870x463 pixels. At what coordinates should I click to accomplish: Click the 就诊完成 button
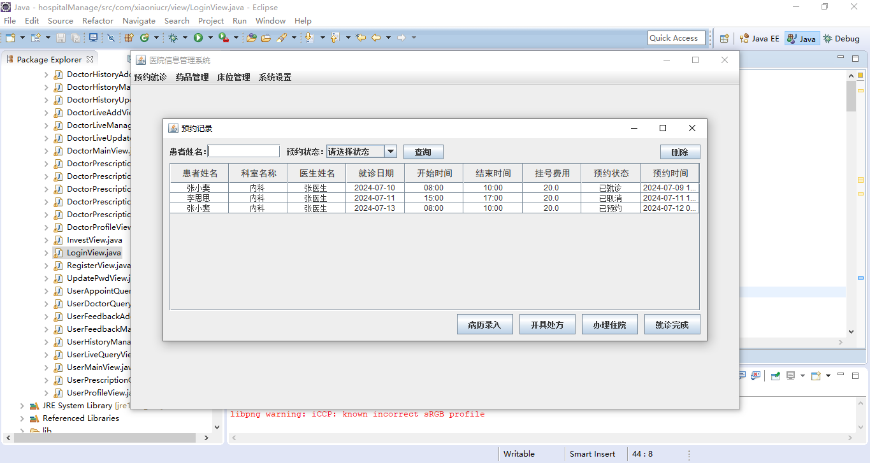pos(672,324)
